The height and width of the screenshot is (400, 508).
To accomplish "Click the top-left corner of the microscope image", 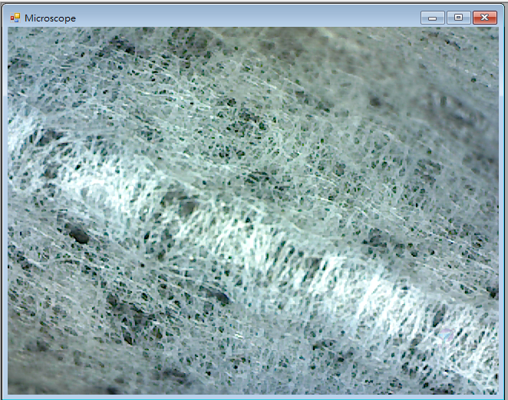I will coord(10,31).
